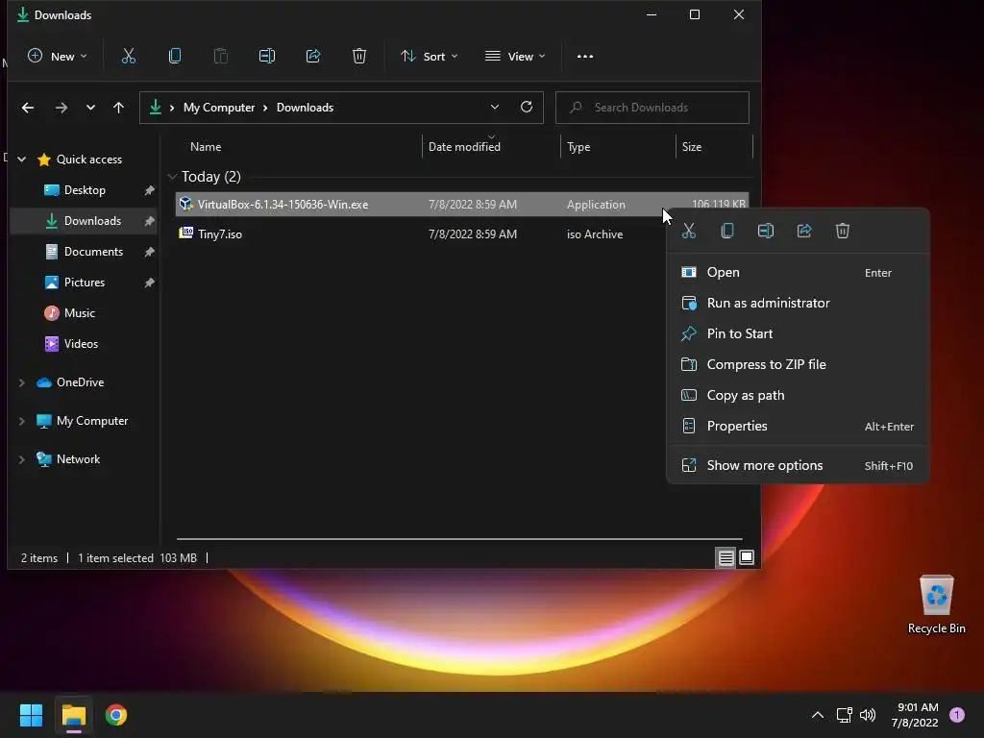Select Videos in Quick access
This screenshot has height=738, width=984.
click(85, 344)
